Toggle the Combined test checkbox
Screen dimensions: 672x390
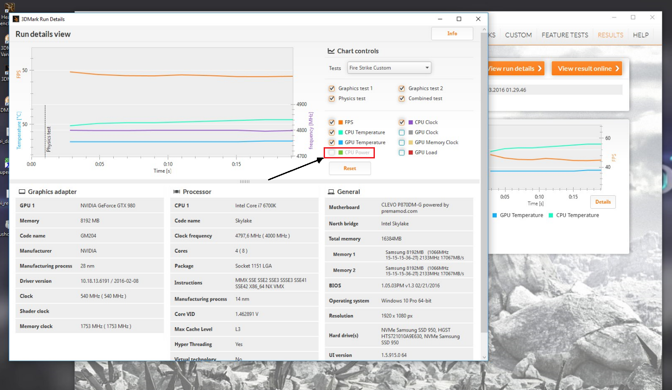[402, 98]
